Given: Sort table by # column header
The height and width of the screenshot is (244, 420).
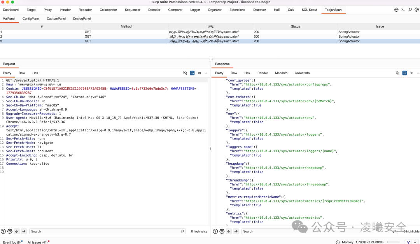Looking at the screenshot, I should point(42,26).
